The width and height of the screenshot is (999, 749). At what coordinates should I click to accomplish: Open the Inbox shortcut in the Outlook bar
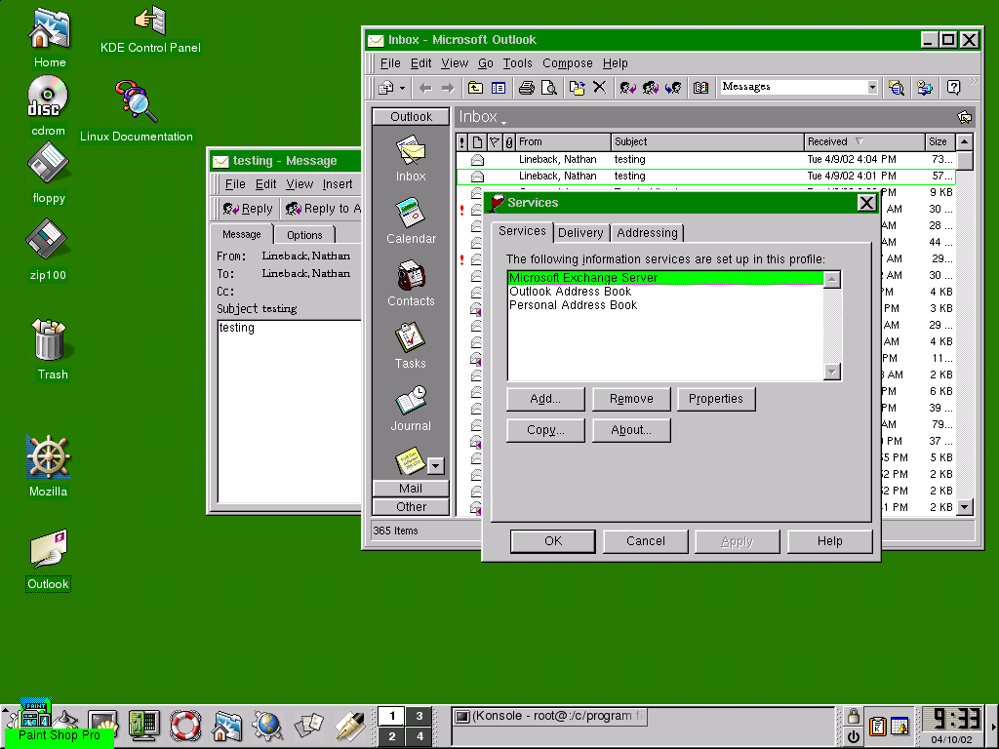[411, 159]
